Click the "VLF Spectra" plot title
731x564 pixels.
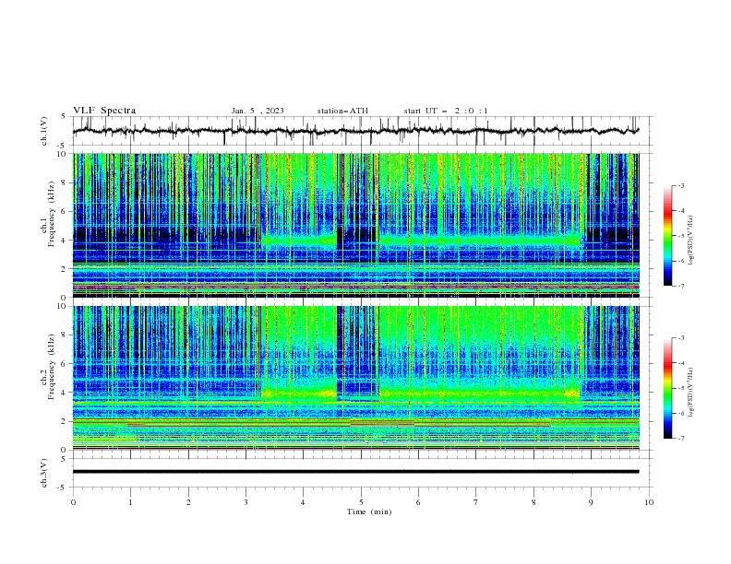104,111
